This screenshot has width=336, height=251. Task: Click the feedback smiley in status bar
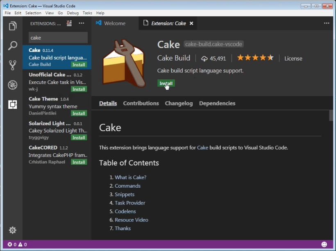coord(324,244)
